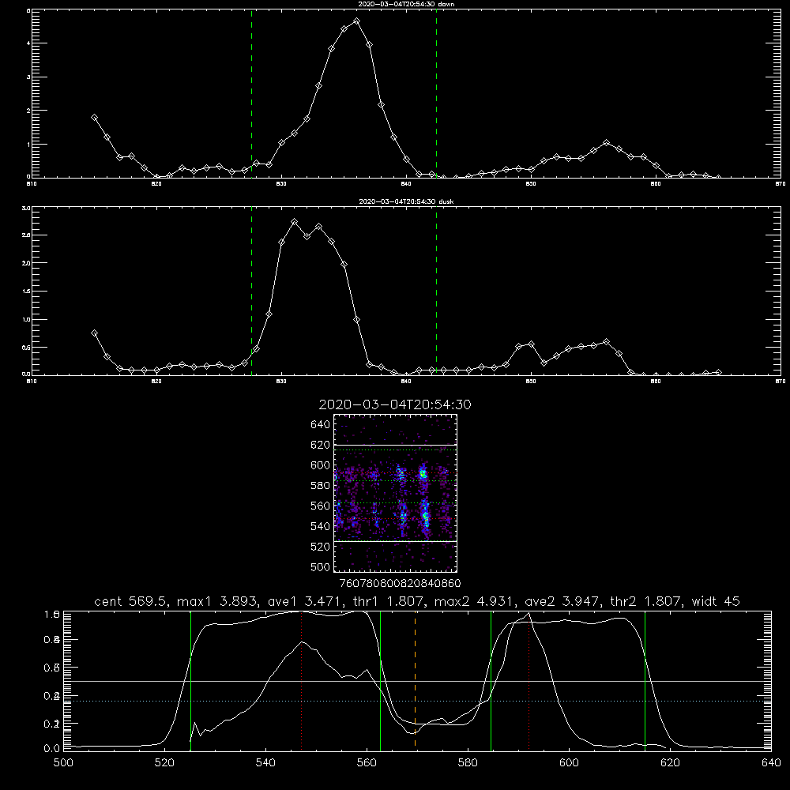Click the blue dotted horizontal line in bottom plot

point(417,701)
